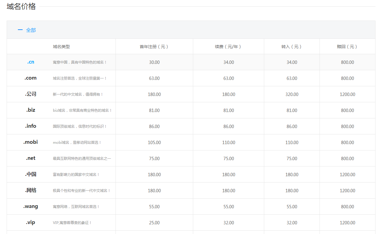Collapse the 全部 section expander
This screenshot has width=377, height=234.
click(x=27, y=30)
